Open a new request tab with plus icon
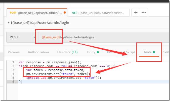 (x=136, y=12)
